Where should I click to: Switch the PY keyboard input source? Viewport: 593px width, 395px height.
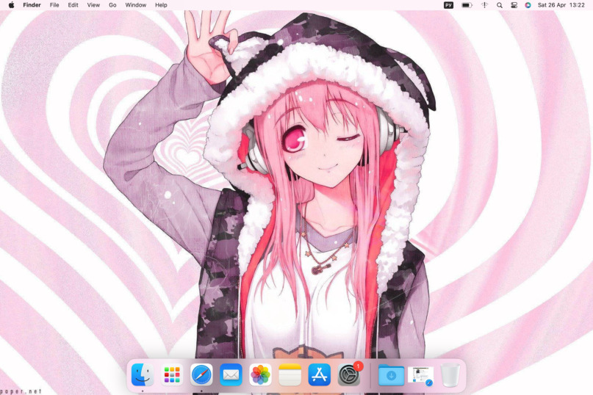[x=448, y=5]
